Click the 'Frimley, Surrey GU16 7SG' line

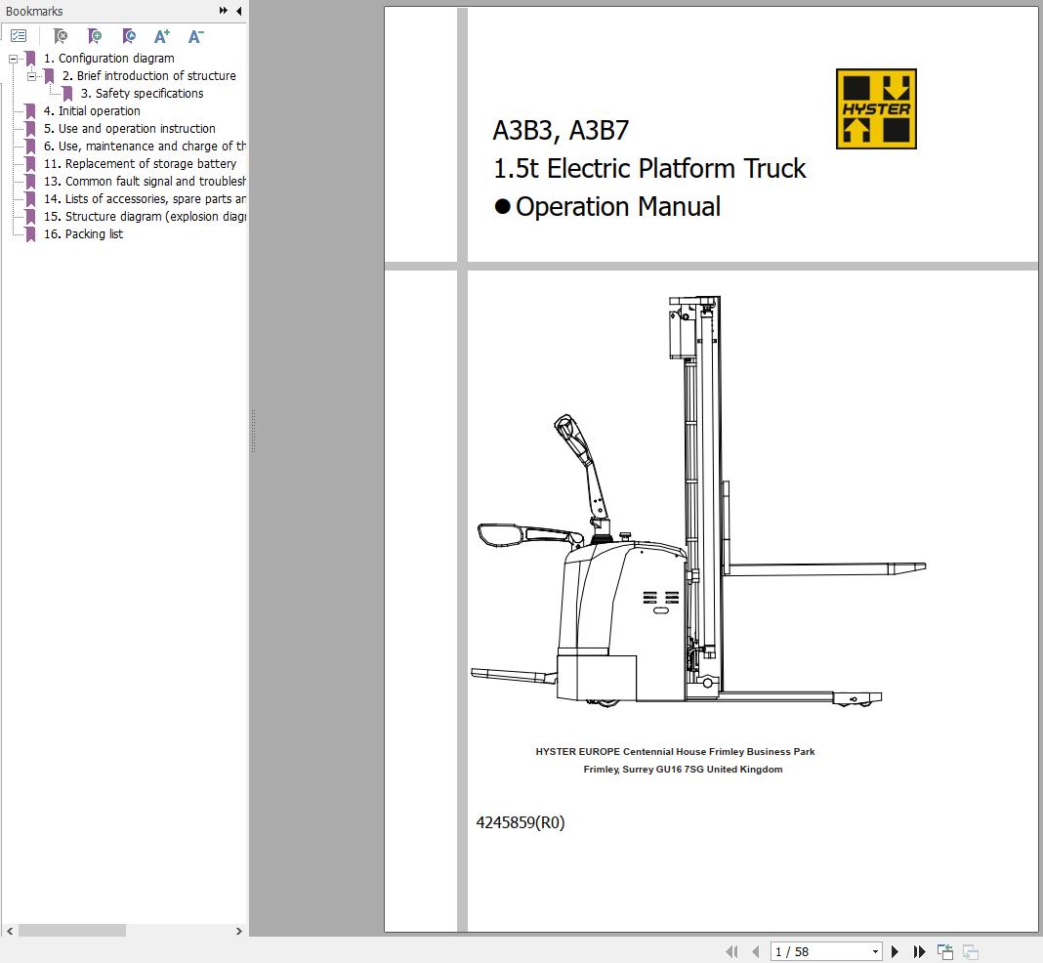point(684,770)
